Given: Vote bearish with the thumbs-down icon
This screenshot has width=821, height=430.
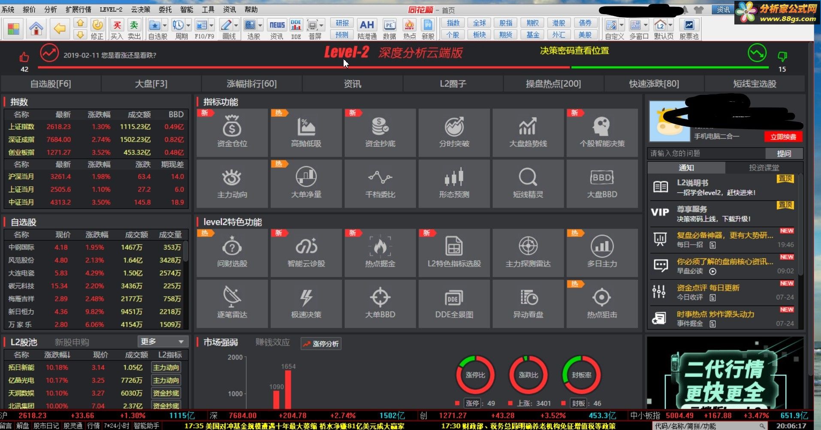Looking at the screenshot, I should point(782,56).
